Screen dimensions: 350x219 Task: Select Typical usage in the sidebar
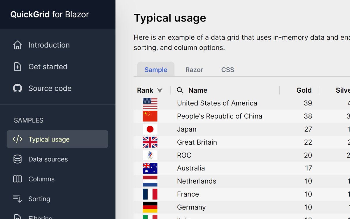point(57,139)
